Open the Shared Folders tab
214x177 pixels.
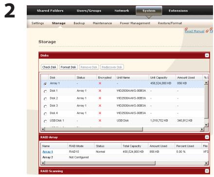coord(50,11)
